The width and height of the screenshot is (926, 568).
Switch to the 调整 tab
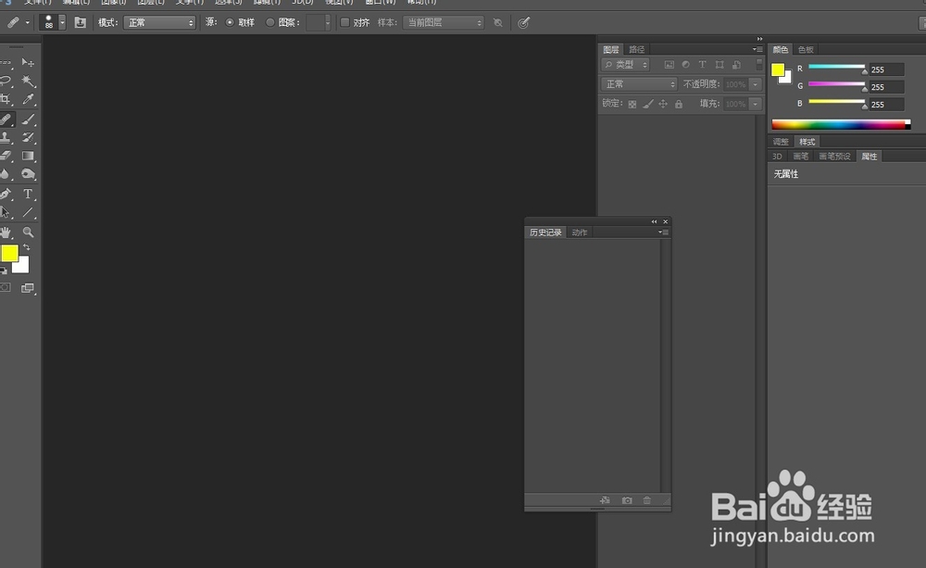pos(781,142)
